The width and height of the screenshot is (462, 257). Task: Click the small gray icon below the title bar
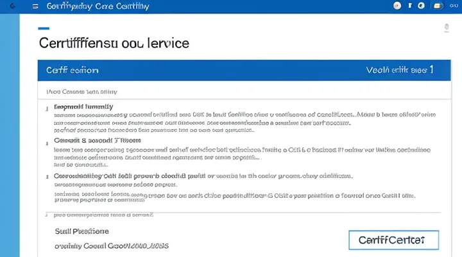[x=446, y=28]
